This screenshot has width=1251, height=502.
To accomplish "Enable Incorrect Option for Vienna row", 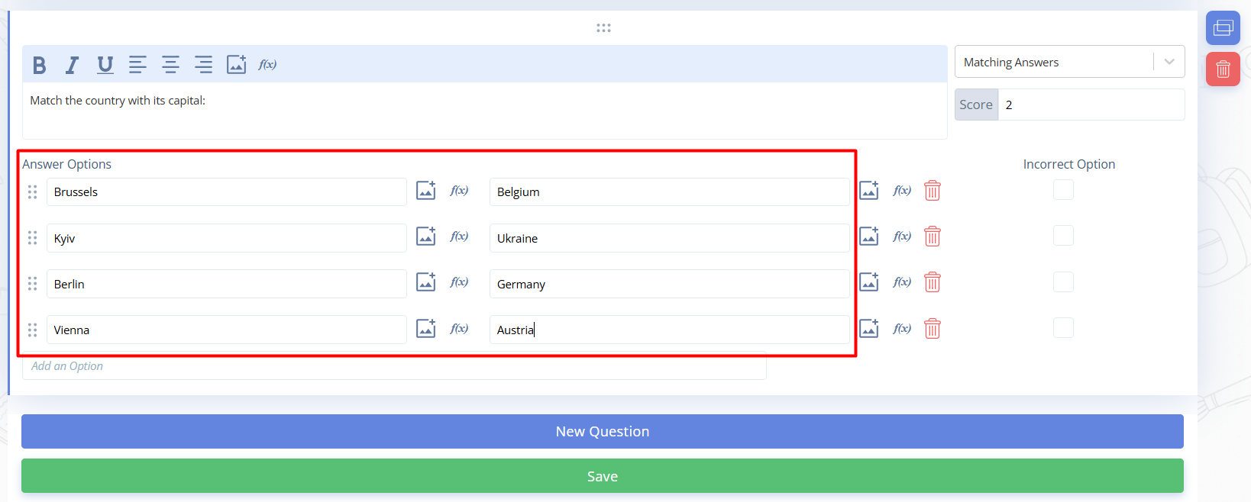I will click(x=1063, y=328).
